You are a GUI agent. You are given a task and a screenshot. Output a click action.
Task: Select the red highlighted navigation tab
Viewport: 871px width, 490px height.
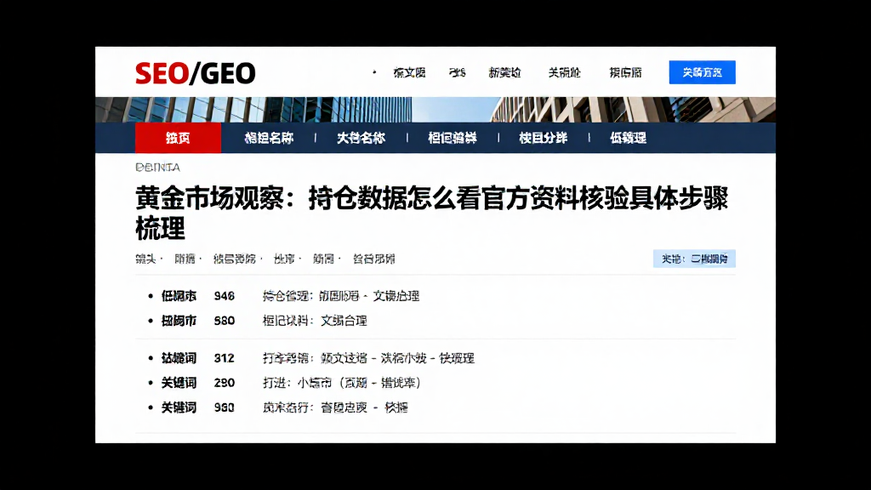[x=178, y=138]
